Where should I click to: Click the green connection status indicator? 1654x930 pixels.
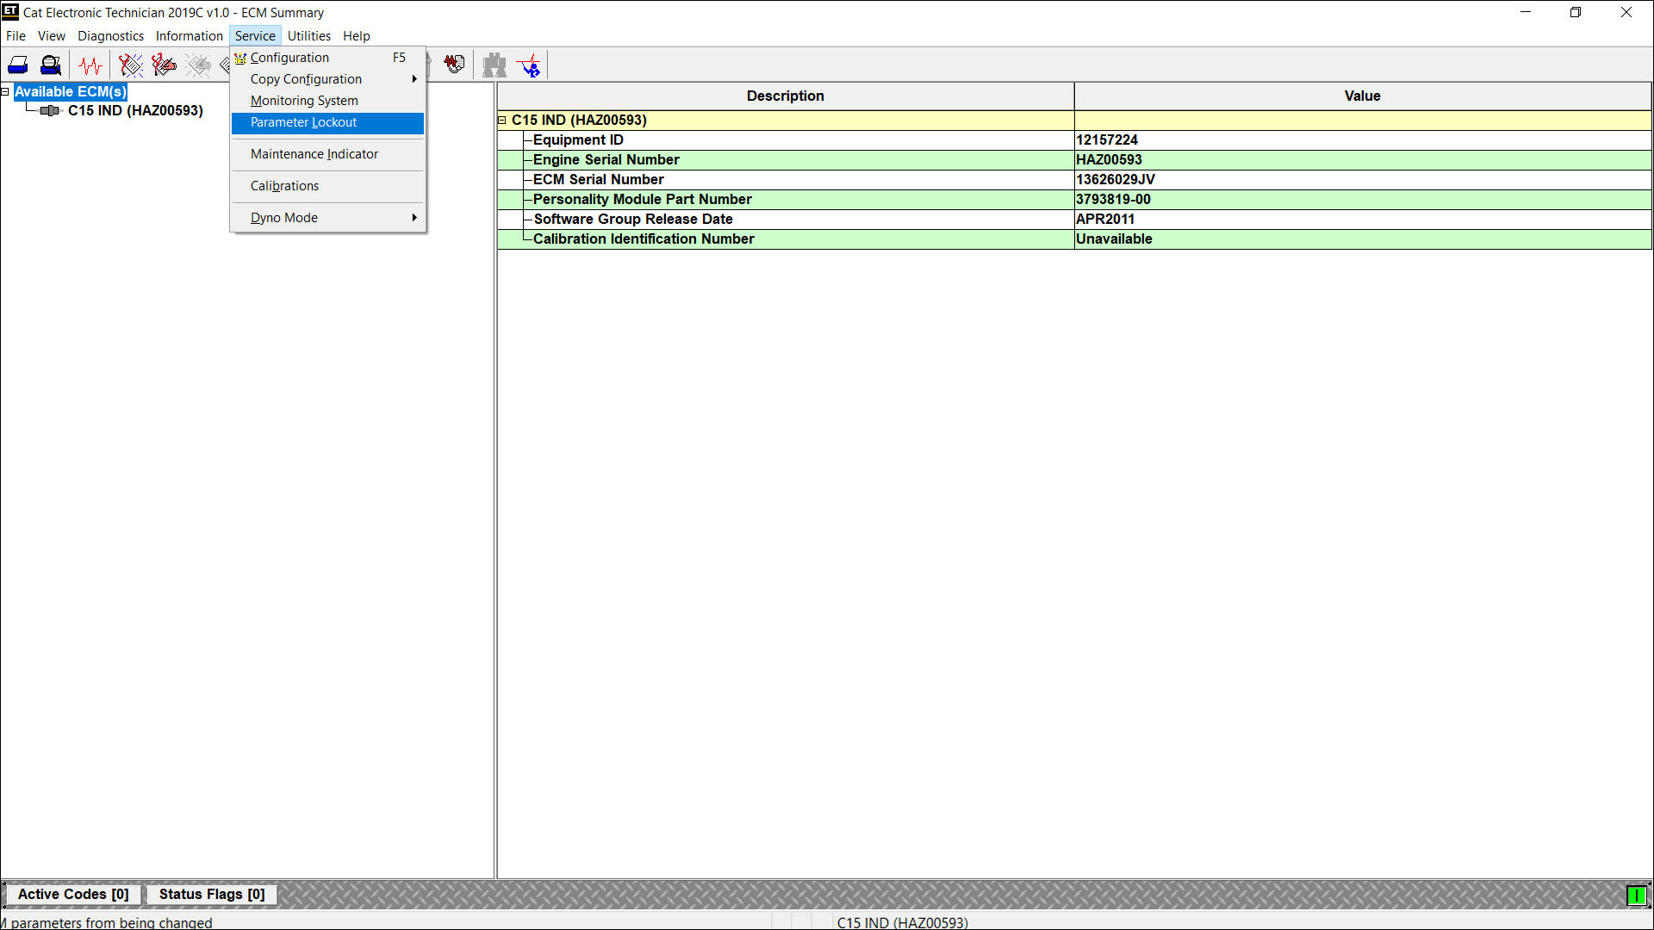1636,896
